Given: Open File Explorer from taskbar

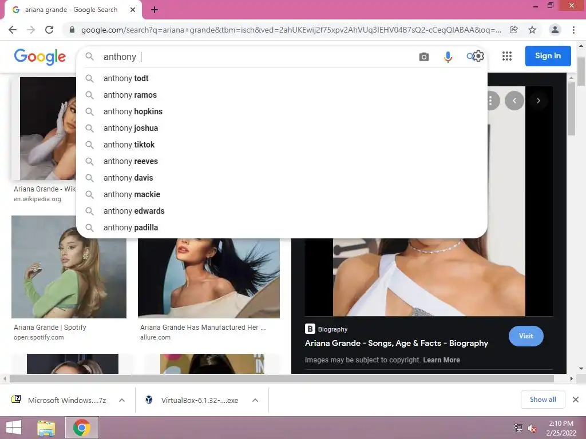Looking at the screenshot, I should coord(46,428).
